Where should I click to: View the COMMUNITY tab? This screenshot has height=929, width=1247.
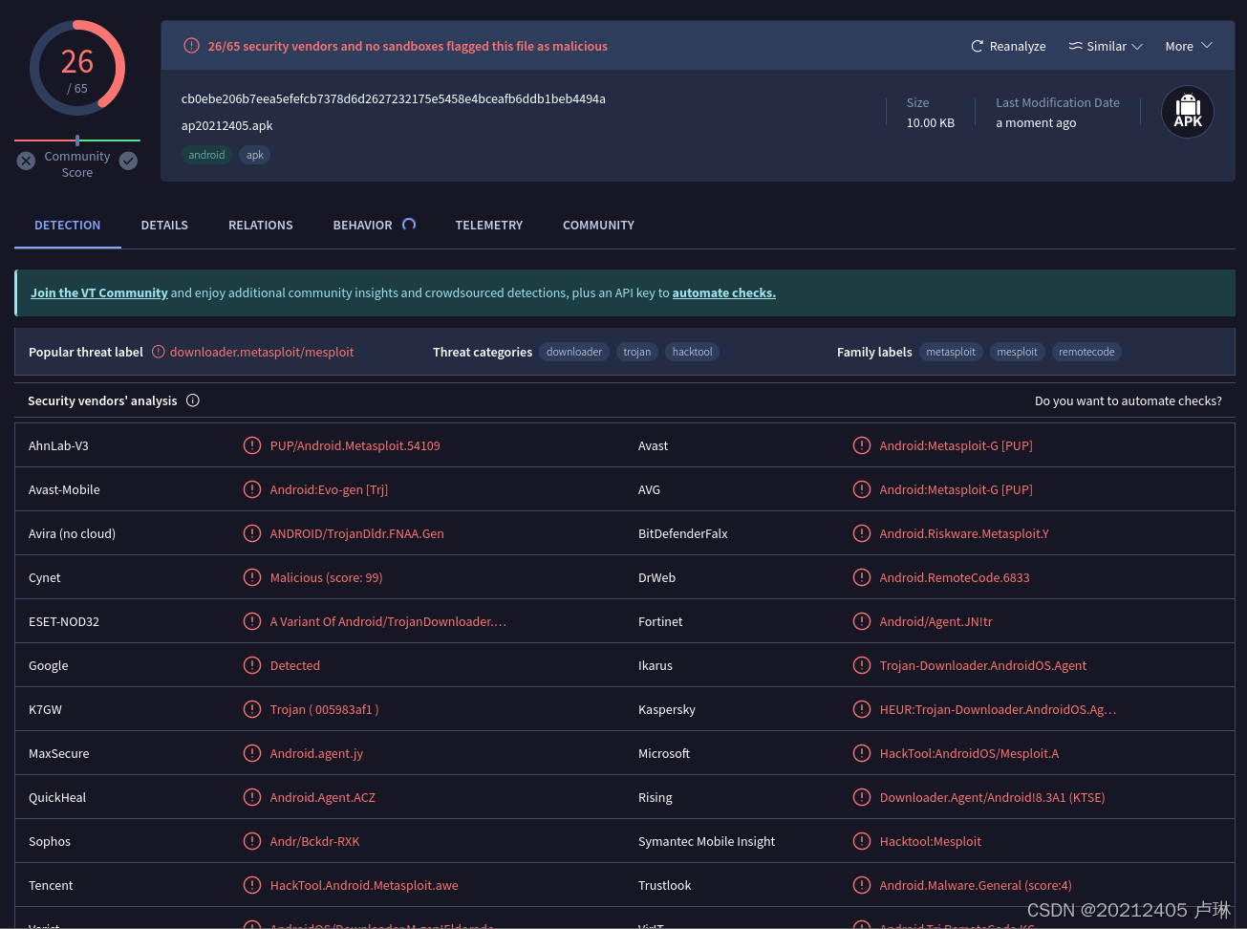(598, 225)
